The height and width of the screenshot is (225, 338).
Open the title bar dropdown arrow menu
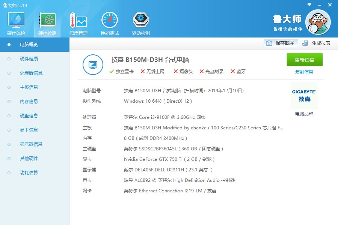click(309, 4)
